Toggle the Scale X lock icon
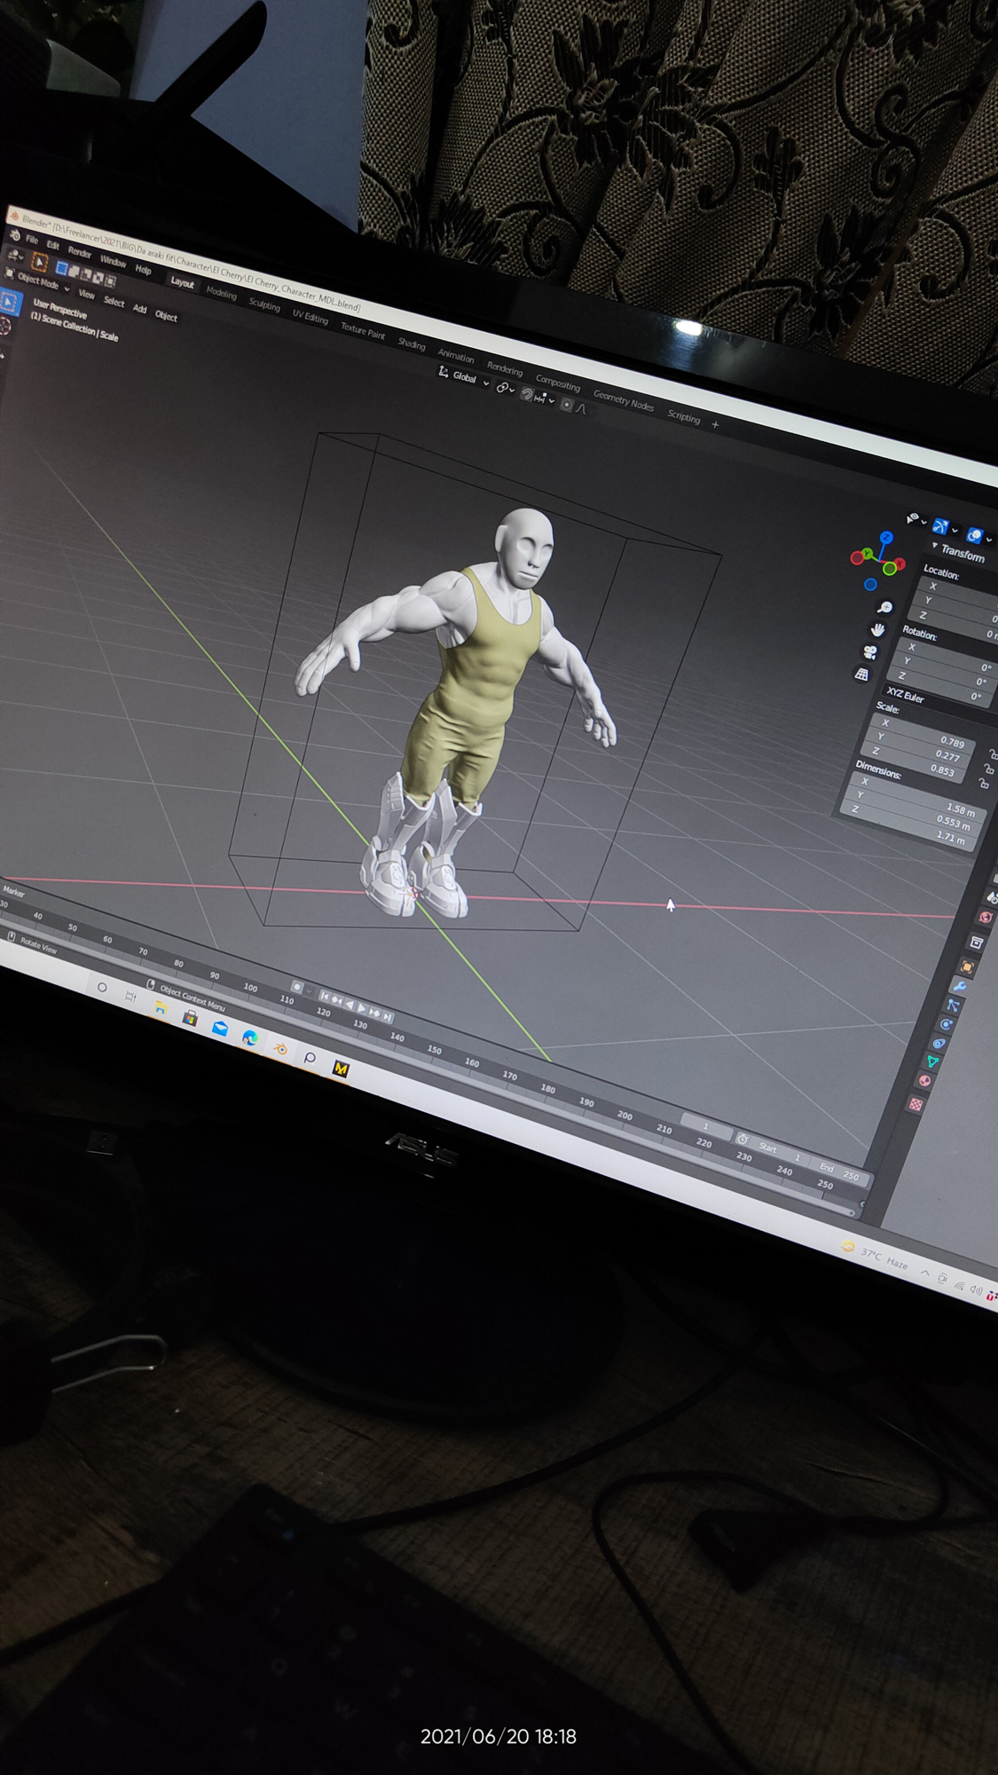 [994, 754]
